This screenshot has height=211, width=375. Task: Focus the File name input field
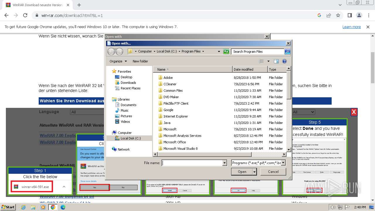[192, 163]
